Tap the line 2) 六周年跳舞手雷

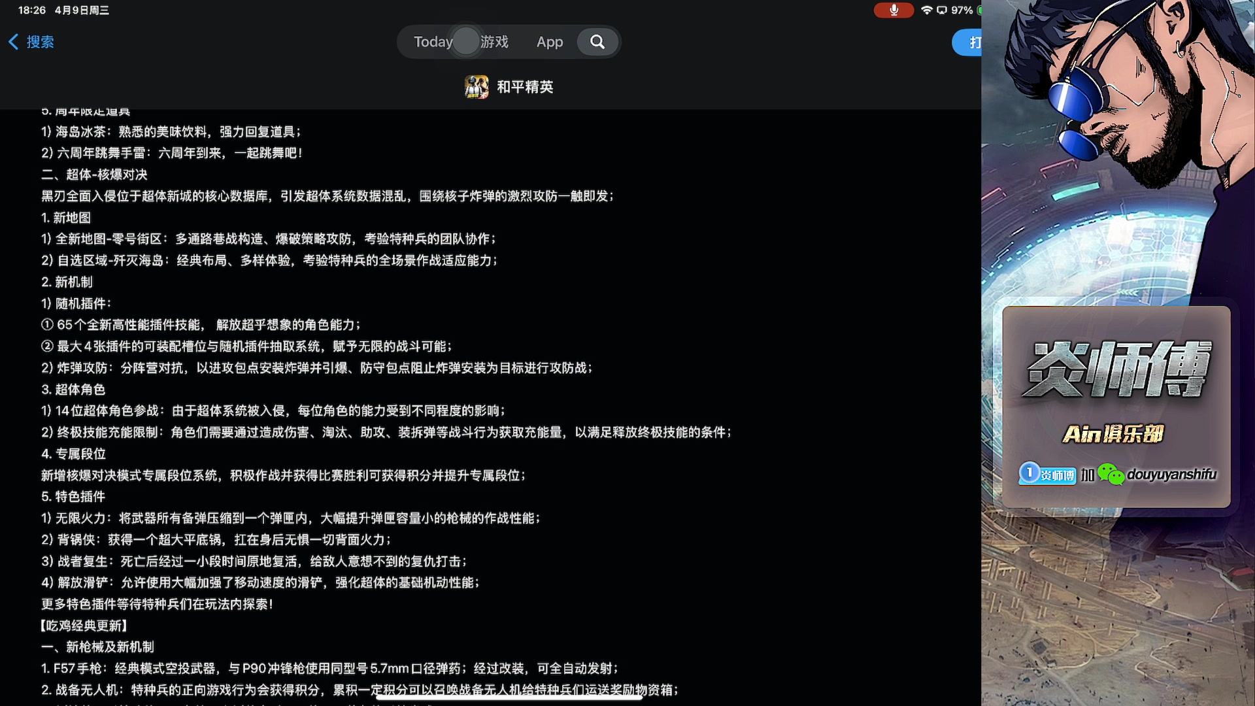(172, 153)
